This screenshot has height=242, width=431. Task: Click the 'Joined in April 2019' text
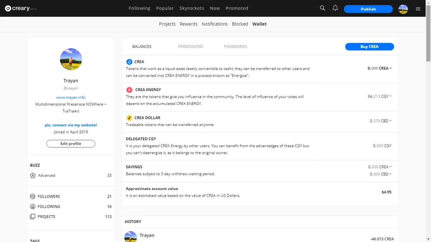click(71, 132)
